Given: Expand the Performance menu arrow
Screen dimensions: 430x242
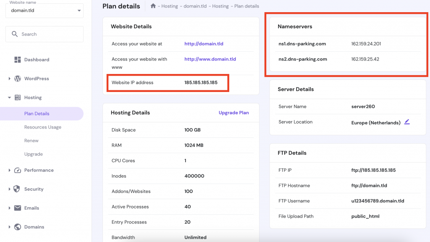Looking at the screenshot, I should tap(10, 170).
